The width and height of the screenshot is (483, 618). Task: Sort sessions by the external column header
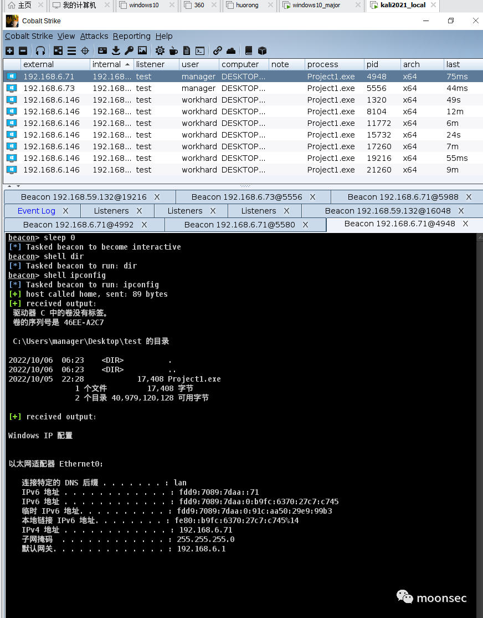coord(55,64)
